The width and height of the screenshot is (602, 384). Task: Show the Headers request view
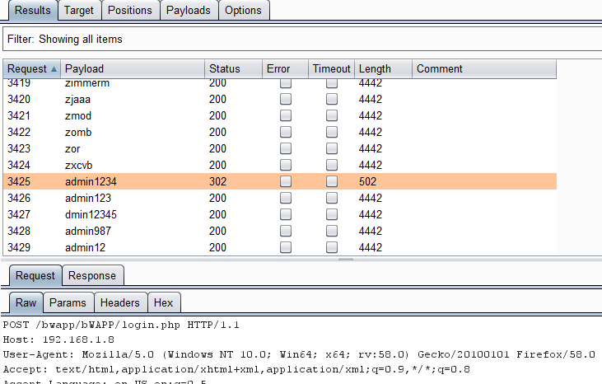point(120,302)
